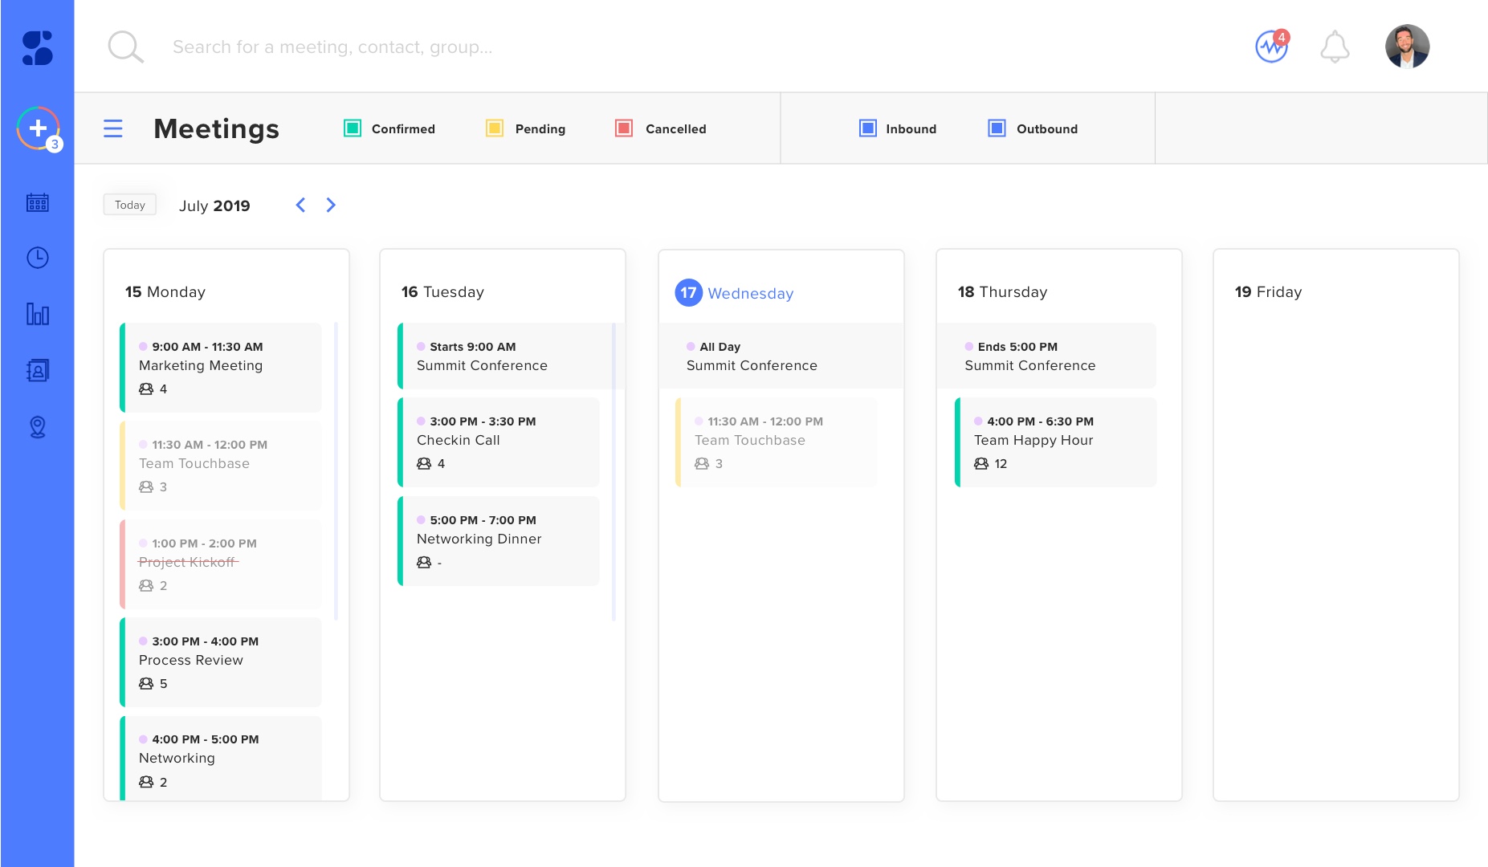Select the 18 Thursday column header
The width and height of the screenshot is (1488, 867).
pos(1003,292)
